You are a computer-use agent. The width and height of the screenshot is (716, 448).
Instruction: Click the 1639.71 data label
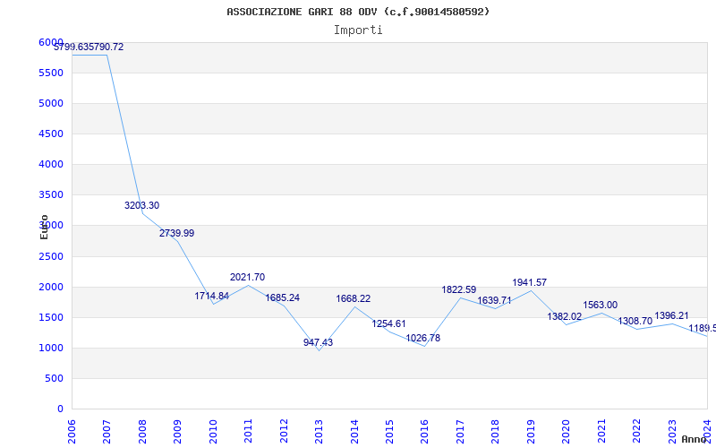[495, 300]
